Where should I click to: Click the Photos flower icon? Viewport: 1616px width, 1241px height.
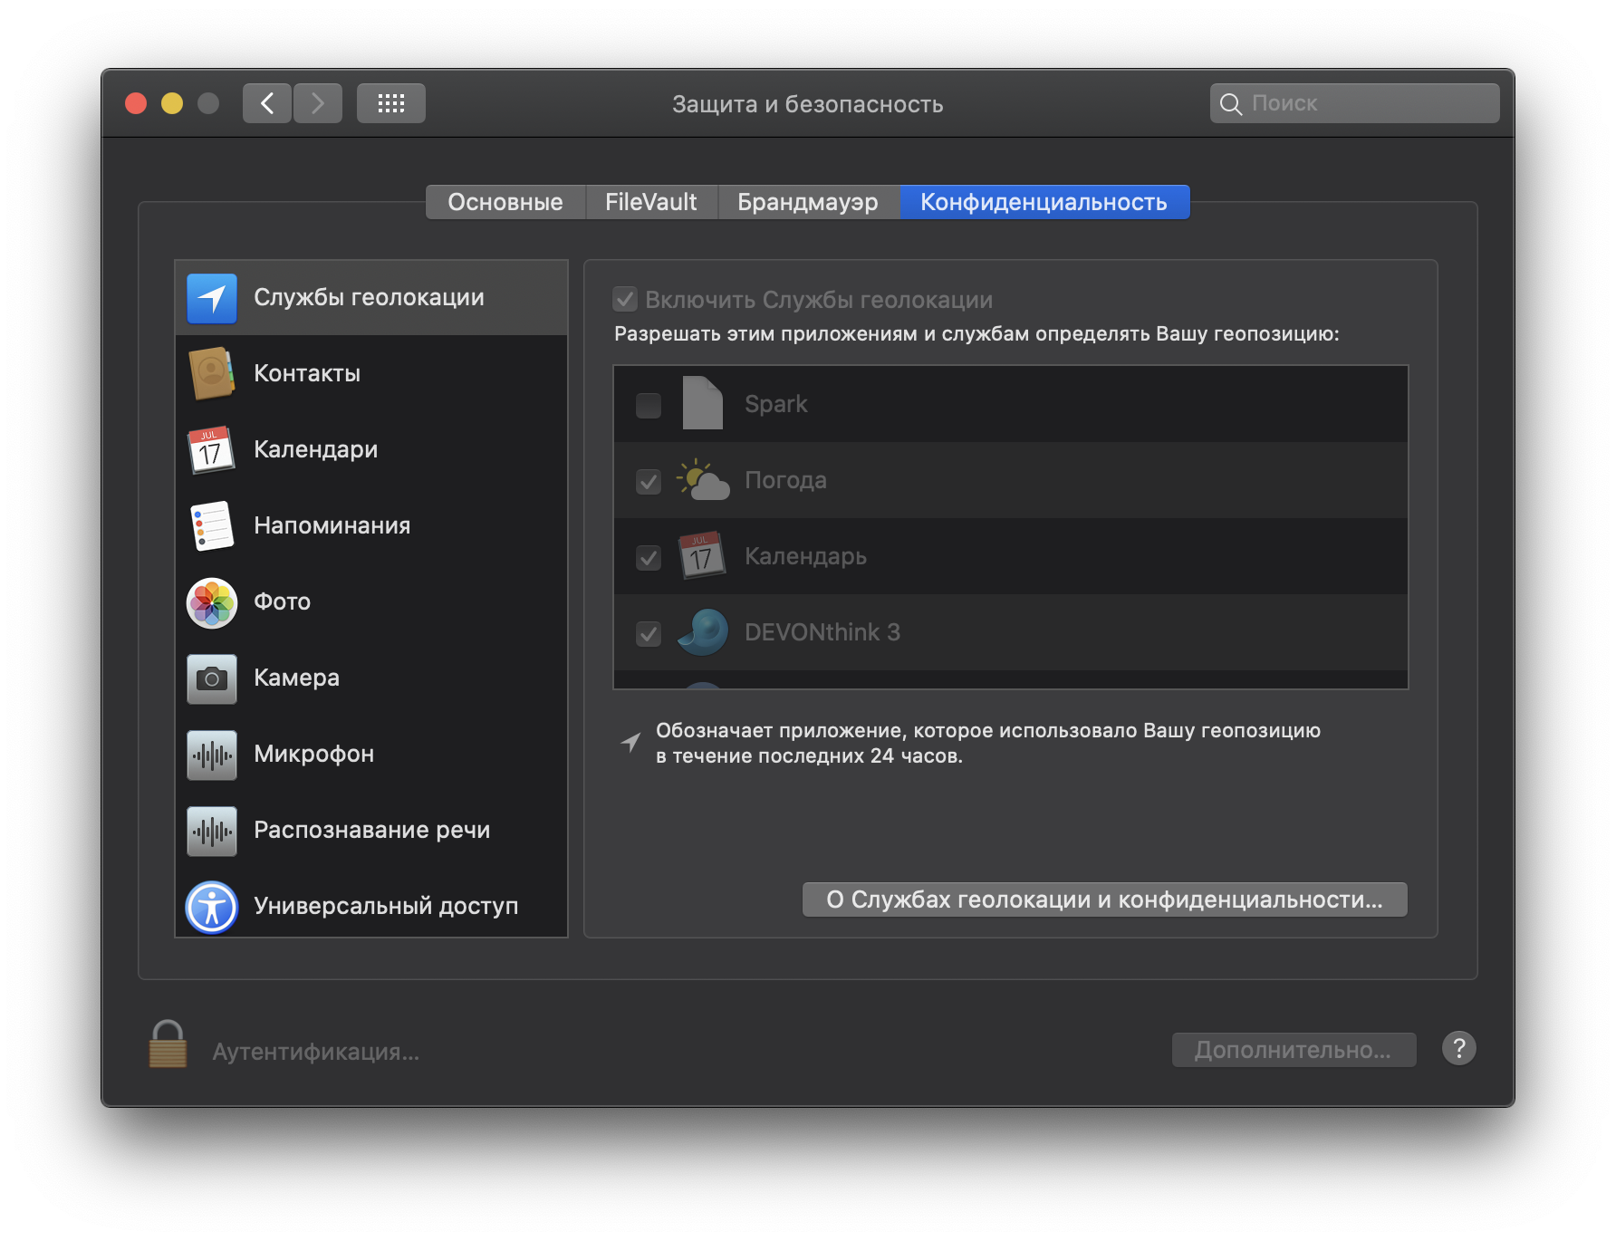point(212,602)
